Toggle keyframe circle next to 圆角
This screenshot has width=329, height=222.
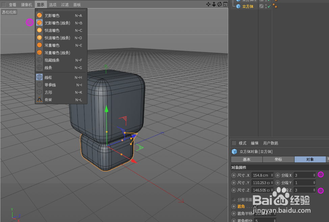(234, 206)
